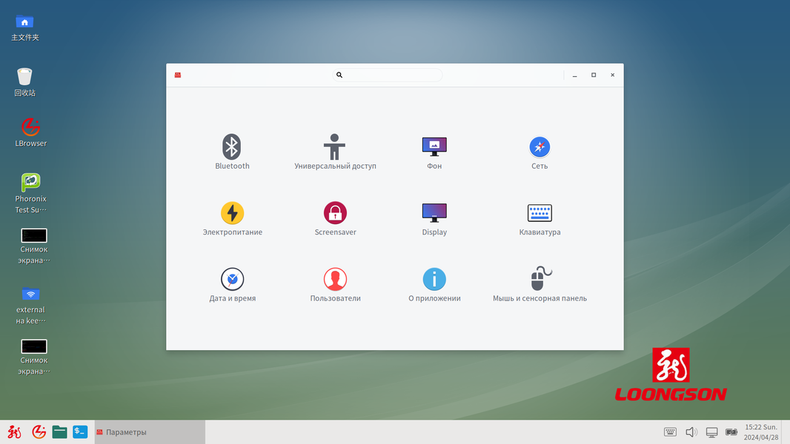The width and height of the screenshot is (790, 444).
Task: Click the battery status tray icon
Action: tap(731, 432)
